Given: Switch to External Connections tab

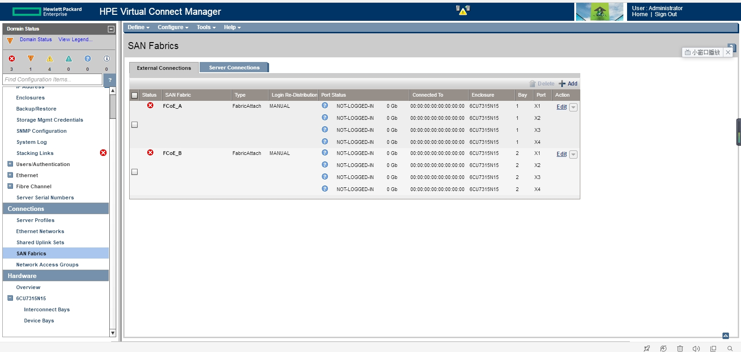Looking at the screenshot, I should [x=164, y=68].
